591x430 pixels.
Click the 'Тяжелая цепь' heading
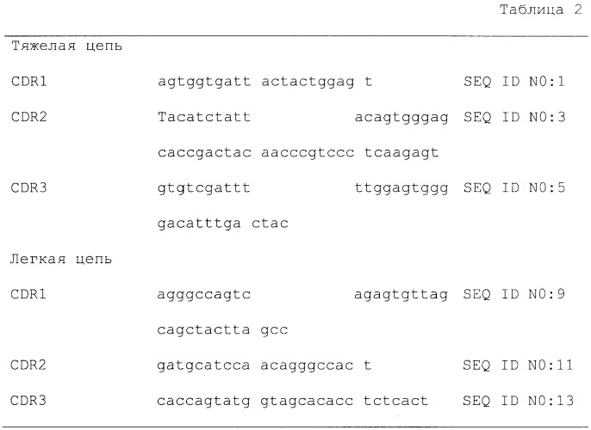[67, 46]
